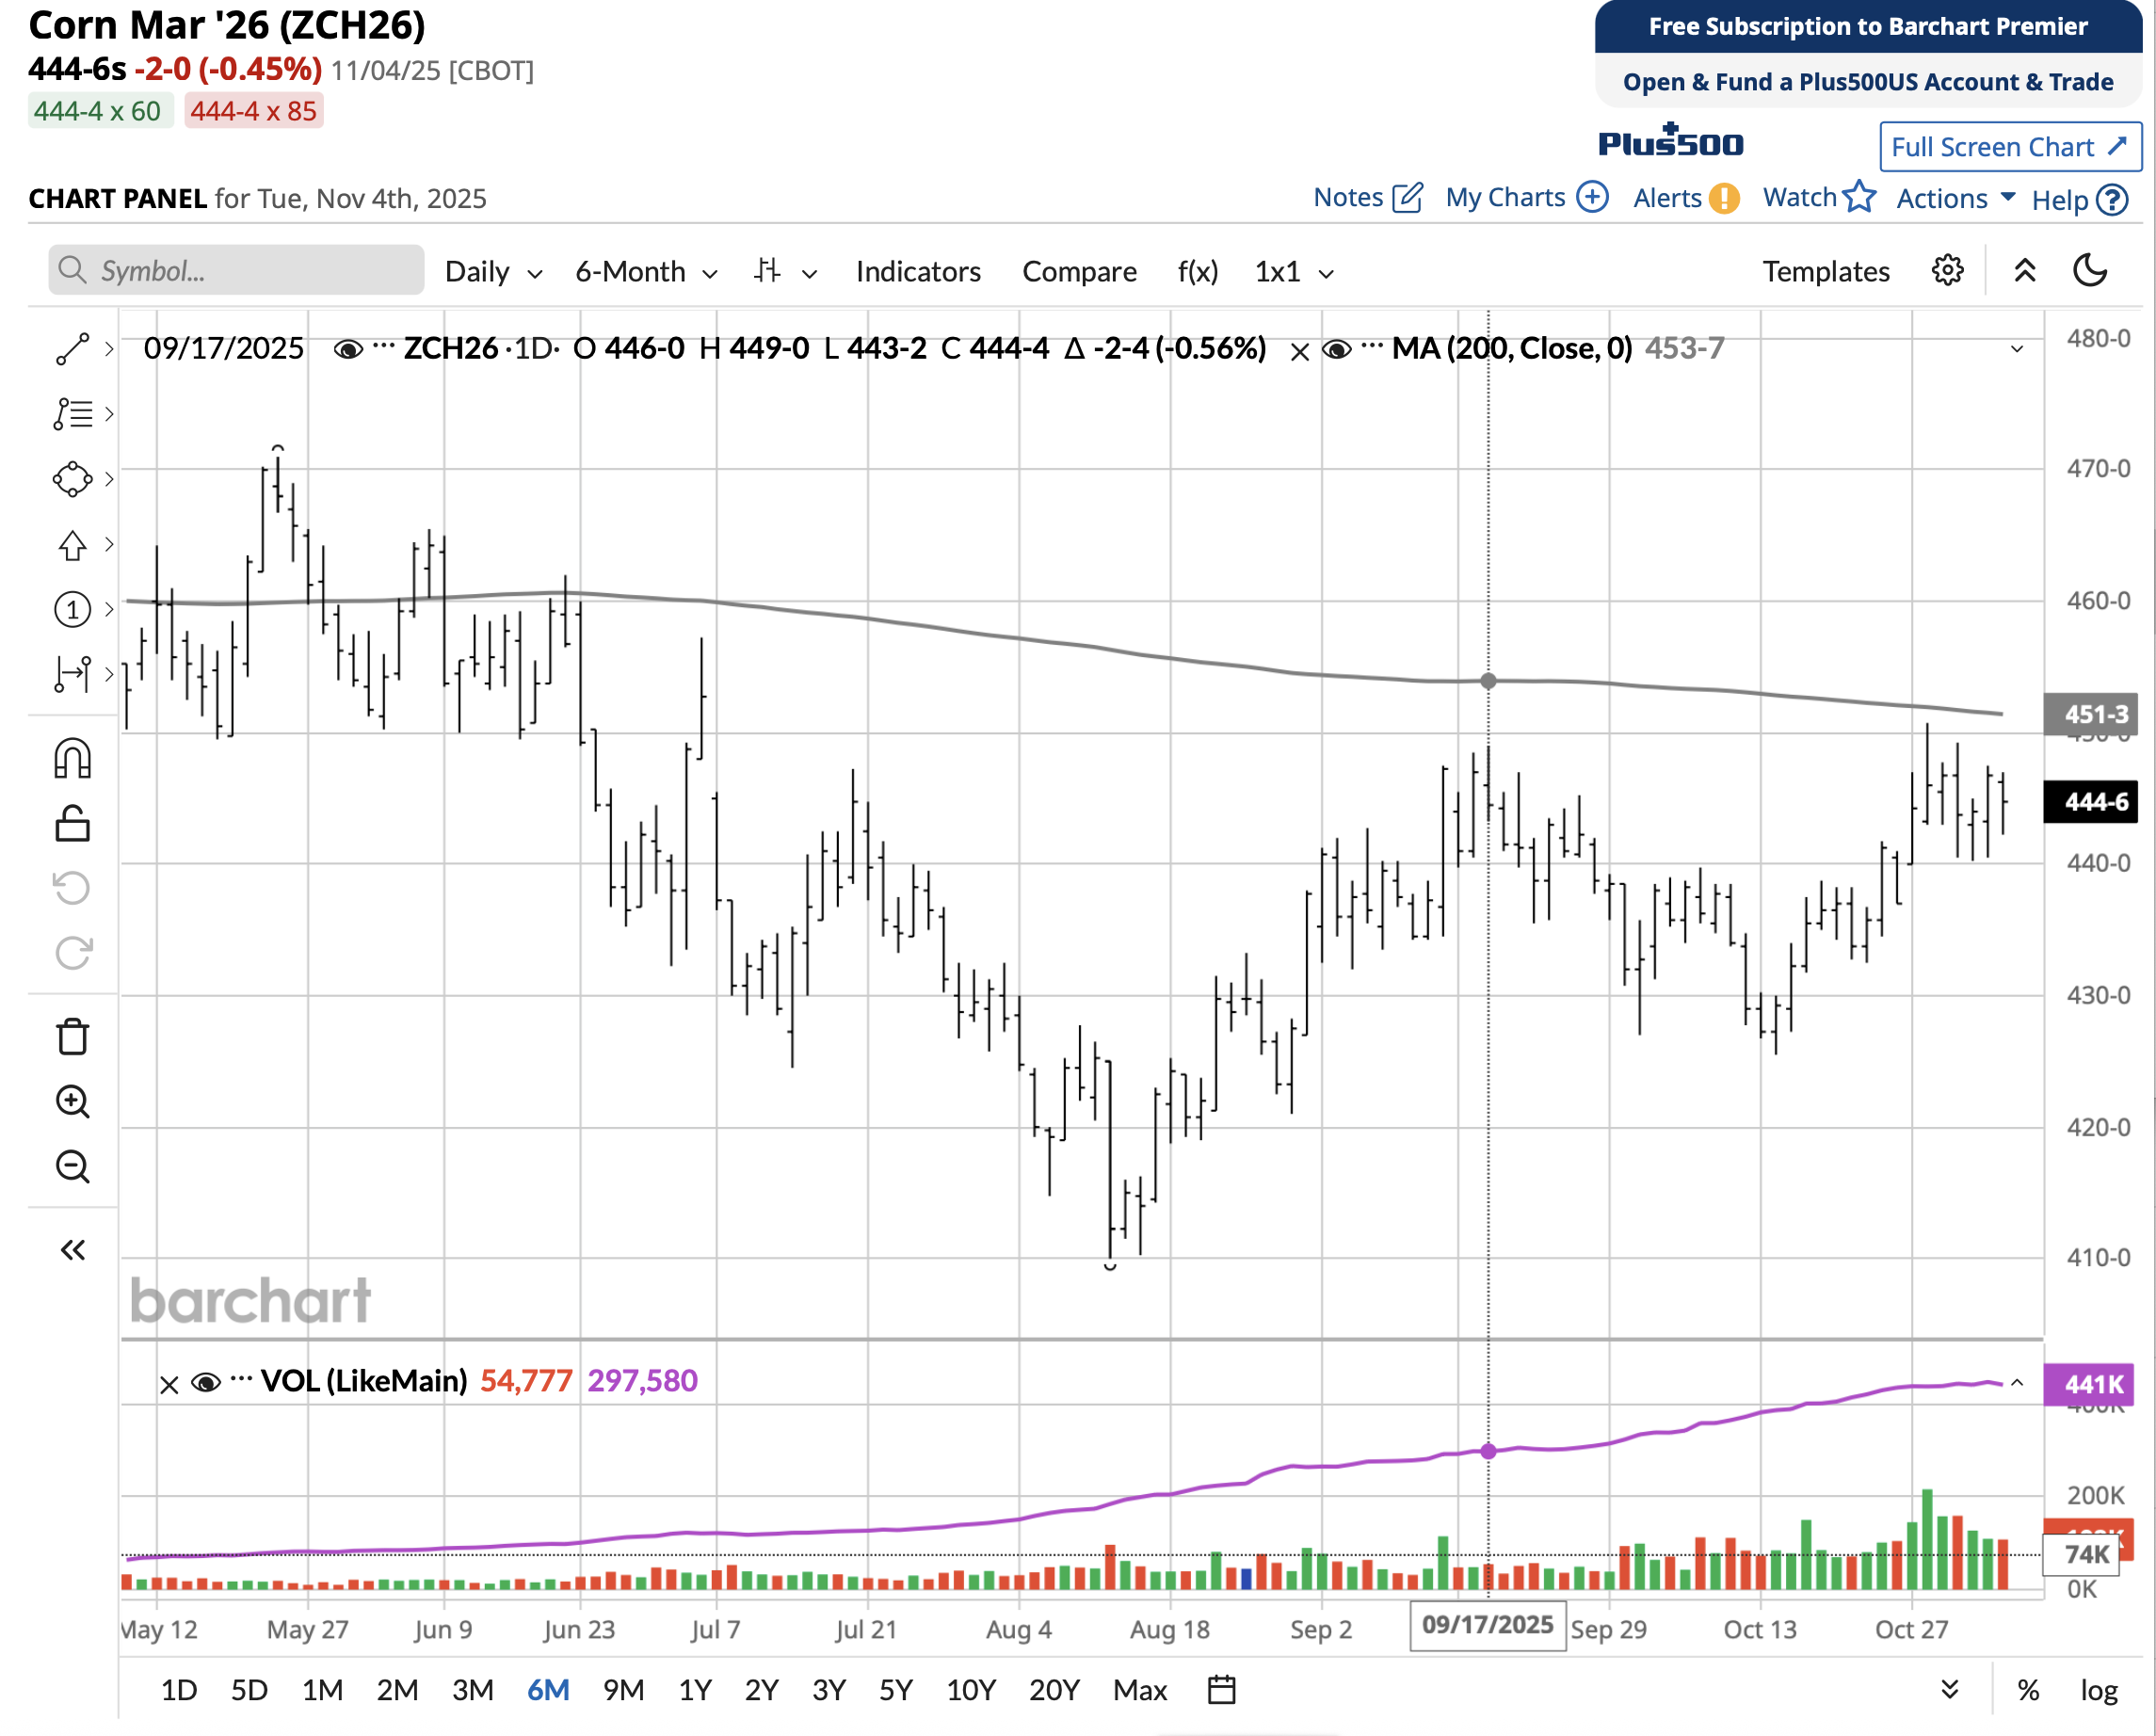2156x1736 pixels.
Task: Click the unlock drawings padlock icon
Action: [x=72, y=824]
